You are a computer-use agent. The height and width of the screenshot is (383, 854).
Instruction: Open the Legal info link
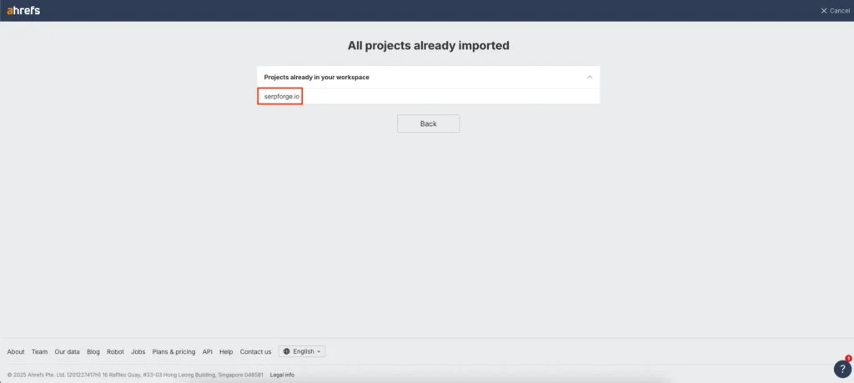click(x=282, y=375)
